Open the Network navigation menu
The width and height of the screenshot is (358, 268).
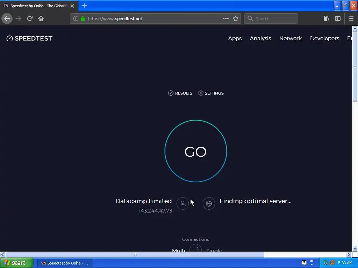[x=291, y=38]
